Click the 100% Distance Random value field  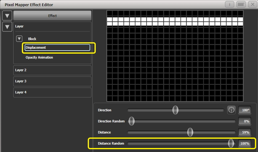[245, 143]
